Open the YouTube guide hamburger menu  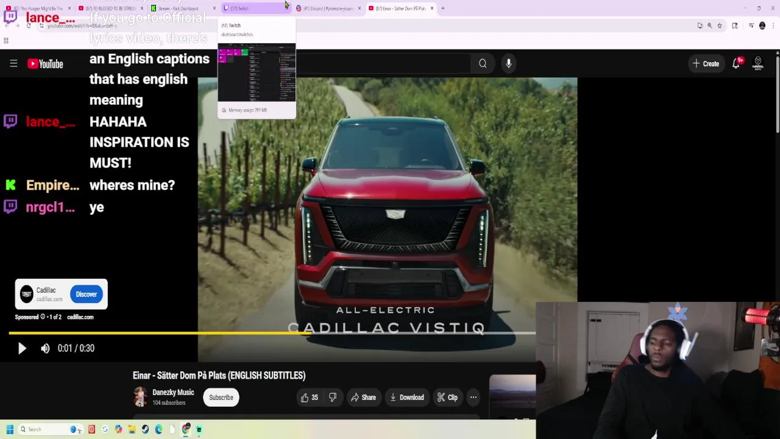pos(13,63)
